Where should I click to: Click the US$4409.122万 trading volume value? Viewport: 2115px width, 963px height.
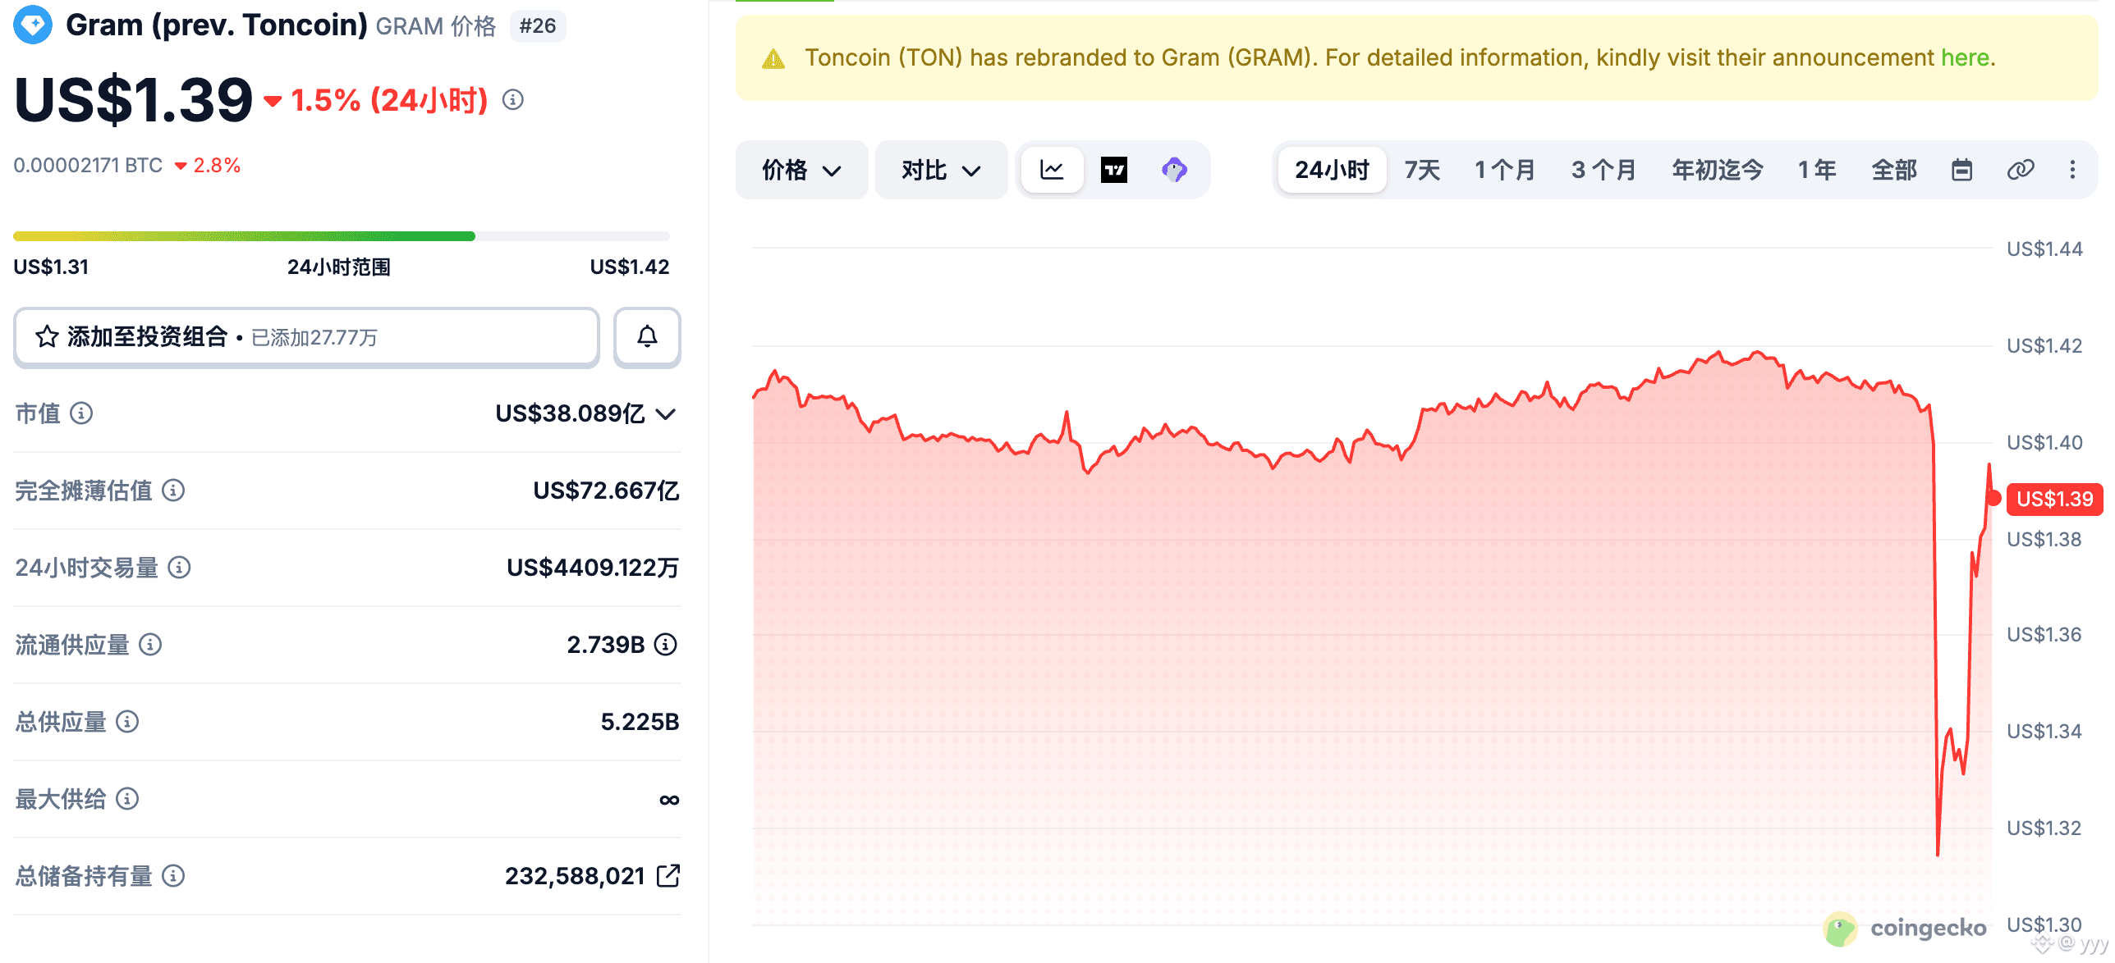point(593,568)
